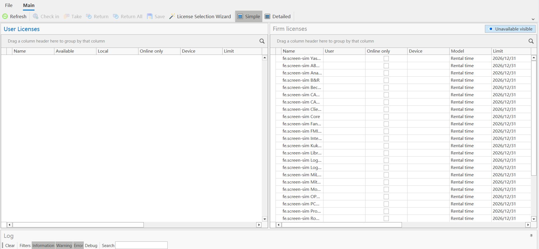Click the Refresh toolbar button

click(x=14, y=17)
